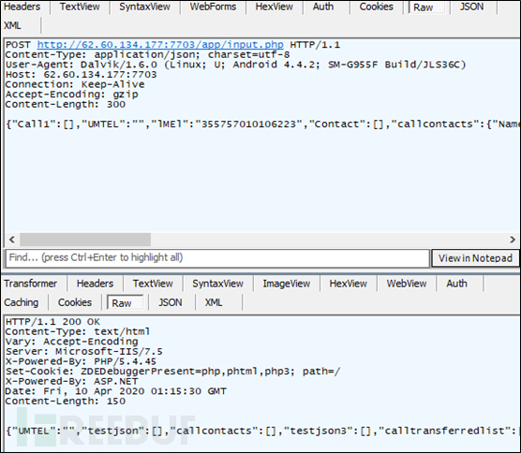Follow the input.php URL link

tap(160, 45)
